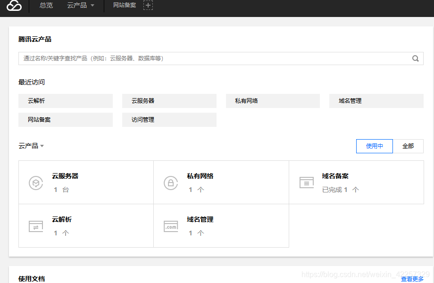This screenshot has height=283, width=434.
Task: Select the 全部 filter tab
Action: (408, 146)
